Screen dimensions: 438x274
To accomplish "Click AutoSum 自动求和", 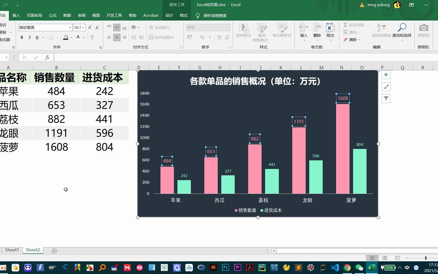I will (354, 25).
